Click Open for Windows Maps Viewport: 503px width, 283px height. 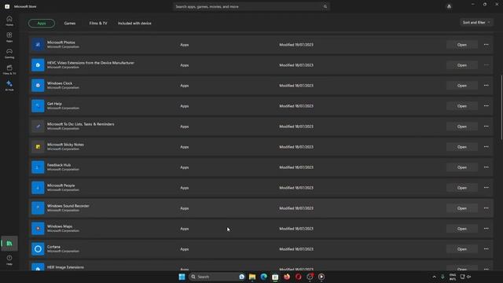(x=462, y=229)
